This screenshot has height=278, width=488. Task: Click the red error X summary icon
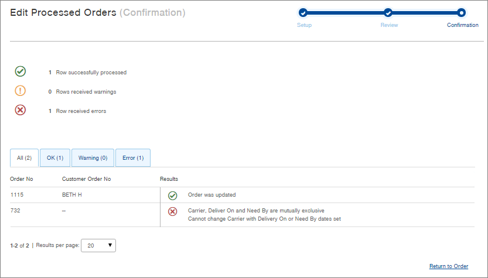21,110
